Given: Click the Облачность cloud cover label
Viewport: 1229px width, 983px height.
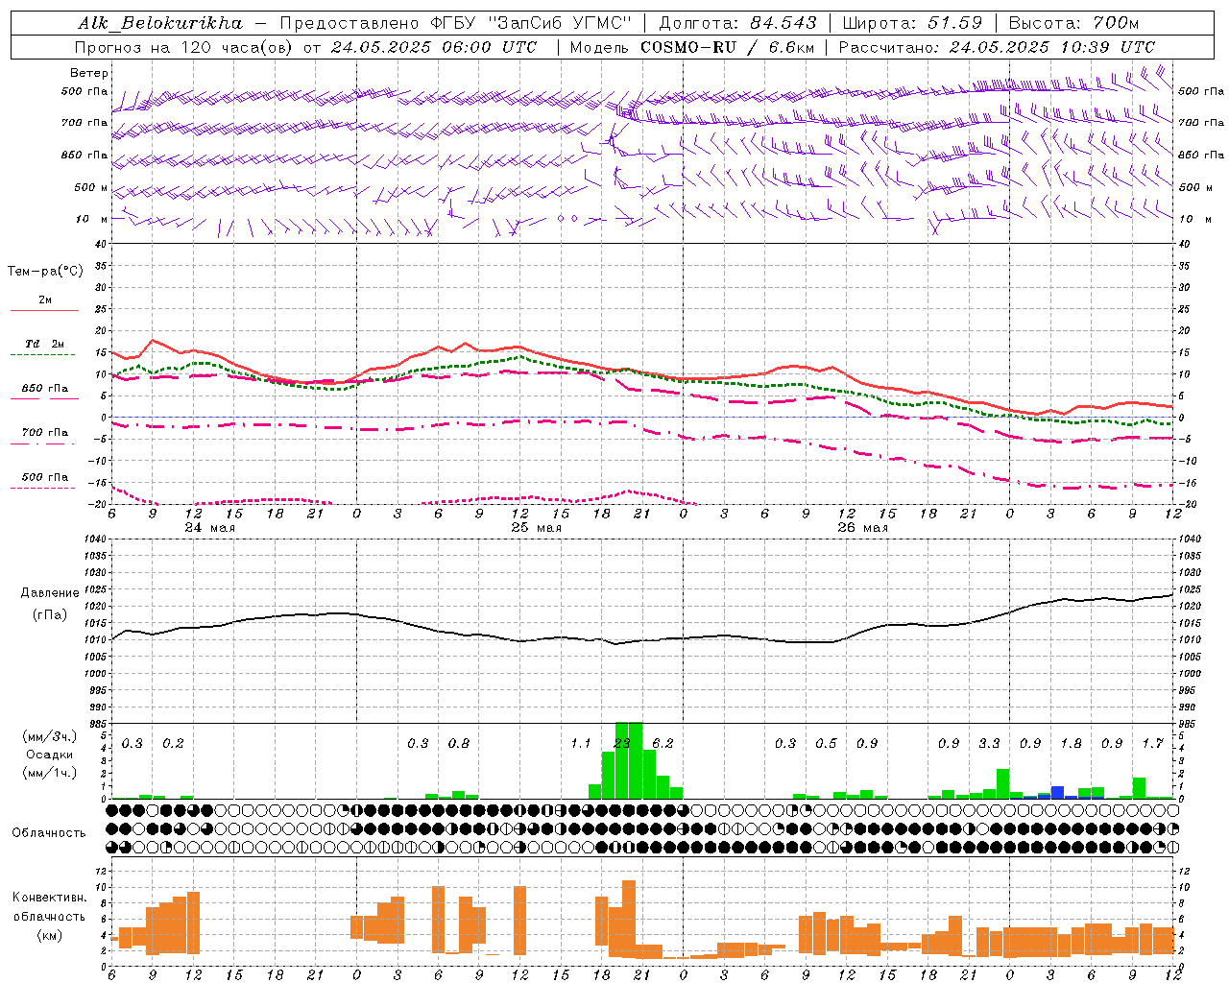Looking at the screenshot, I should [x=49, y=833].
